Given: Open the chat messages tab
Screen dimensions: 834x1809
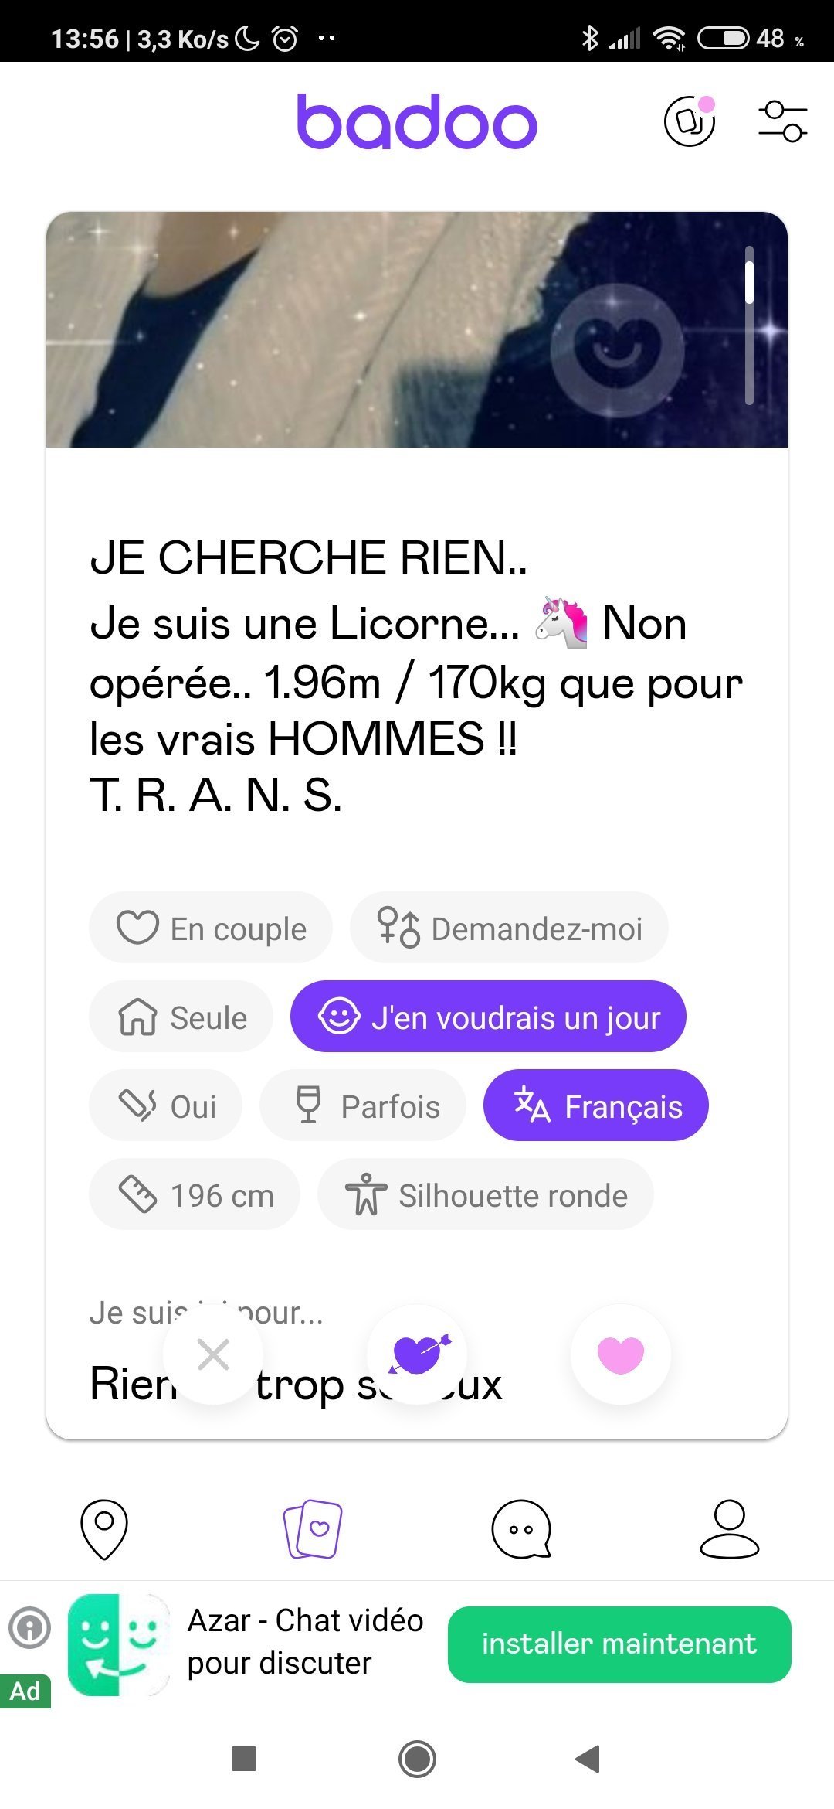Looking at the screenshot, I should (521, 1529).
